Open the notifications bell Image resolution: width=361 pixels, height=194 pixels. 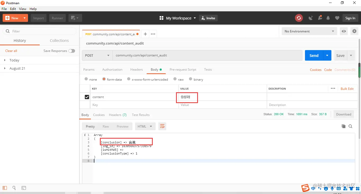tap(328, 18)
